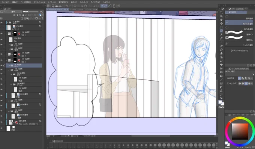Open the 作成方法 options dropdown arrow

pos(252,78)
